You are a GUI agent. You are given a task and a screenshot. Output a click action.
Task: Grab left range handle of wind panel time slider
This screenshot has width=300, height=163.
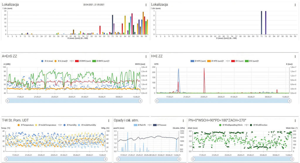pos(193,159)
